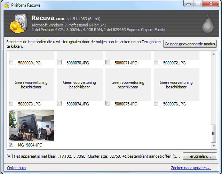Image resolution: width=222 pixels, height=174 pixels.
Task: Click the Recuva.com header title
Action: 48,18
